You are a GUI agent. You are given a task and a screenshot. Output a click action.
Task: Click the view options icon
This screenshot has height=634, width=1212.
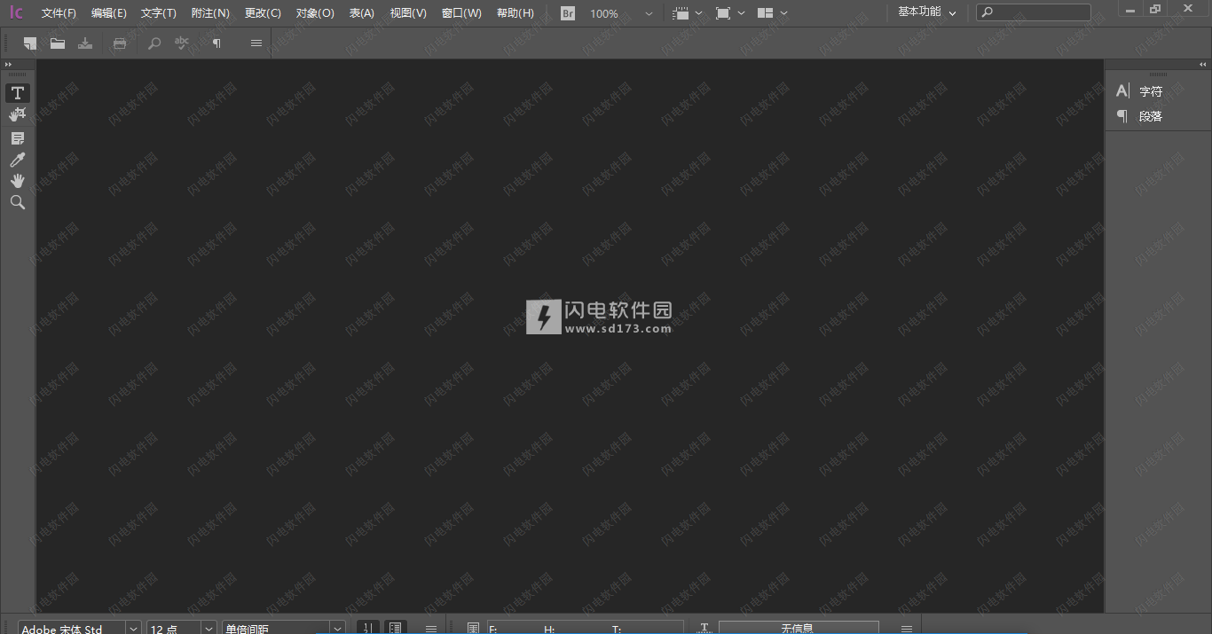click(x=681, y=13)
